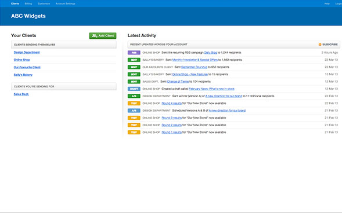Image resolution: width=342 pixels, height=213 pixels.
Task: Open 'A new direction for our brand' in Sent winner row
Action: click(224, 96)
